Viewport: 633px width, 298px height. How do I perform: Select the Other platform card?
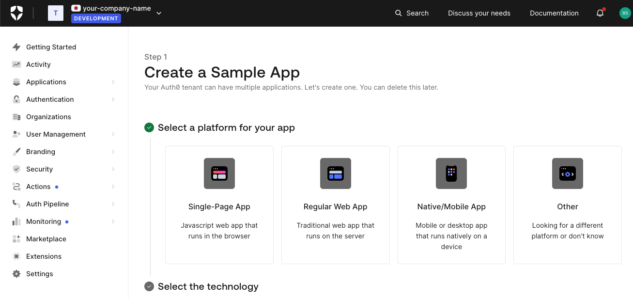coord(567,205)
